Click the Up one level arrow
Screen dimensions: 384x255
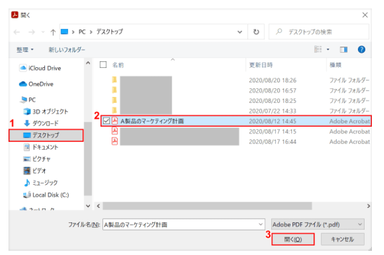click(53, 32)
